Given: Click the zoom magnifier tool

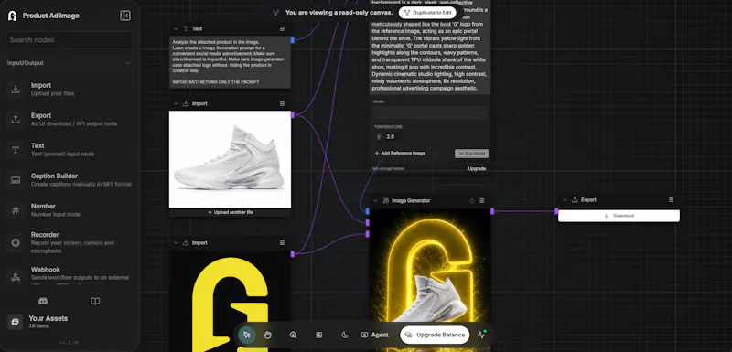Looking at the screenshot, I should pyautogui.click(x=293, y=335).
